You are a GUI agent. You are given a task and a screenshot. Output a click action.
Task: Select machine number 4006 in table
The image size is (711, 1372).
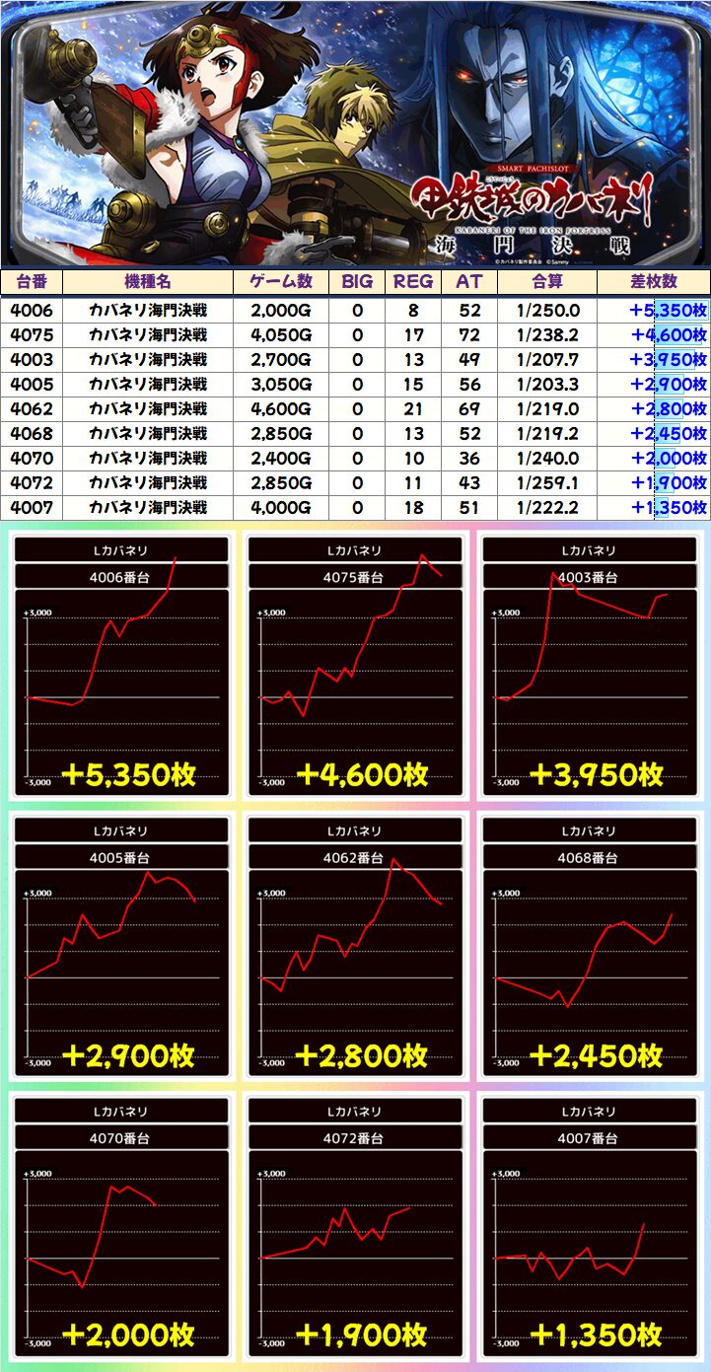tap(32, 311)
